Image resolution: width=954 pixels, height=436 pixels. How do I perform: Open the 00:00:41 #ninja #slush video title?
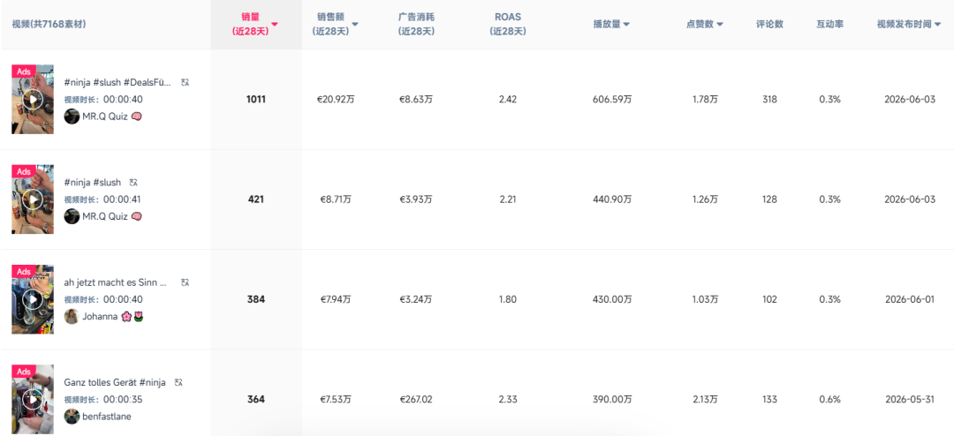(x=93, y=183)
